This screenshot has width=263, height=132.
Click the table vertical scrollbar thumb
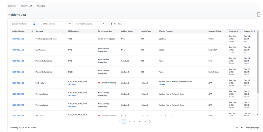(x=258, y=63)
